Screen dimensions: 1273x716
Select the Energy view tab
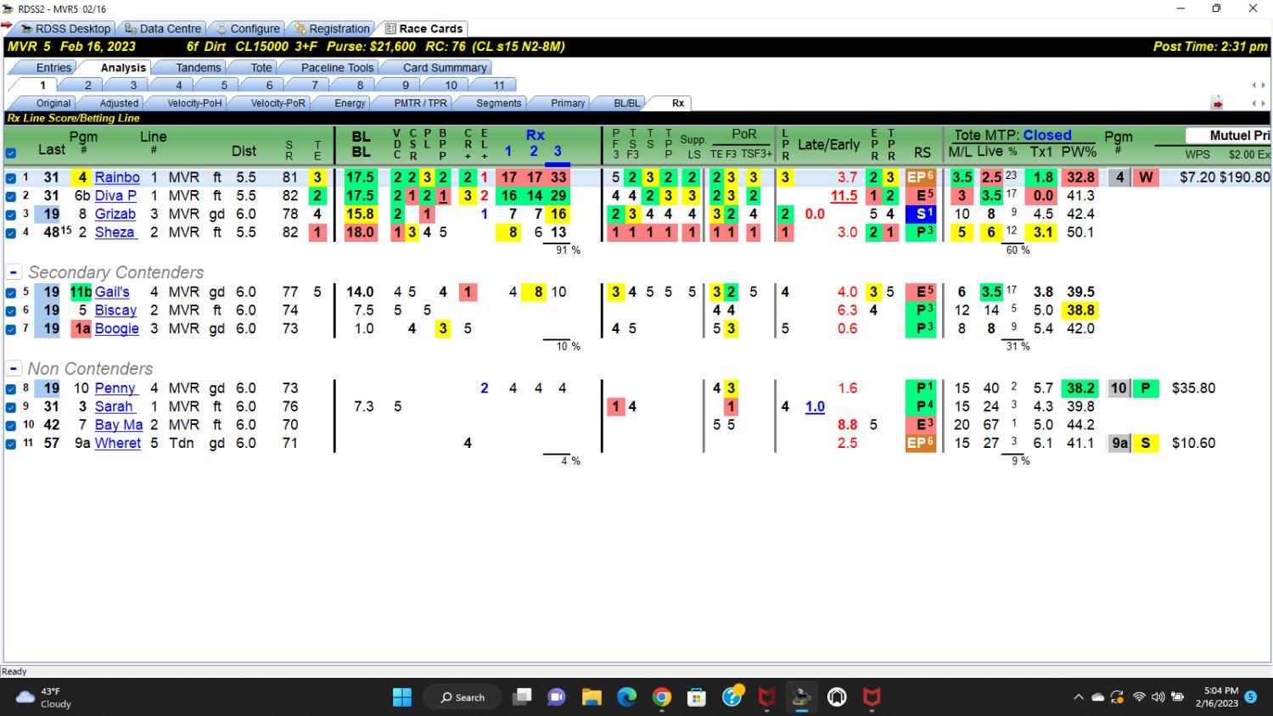coord(350,103)
